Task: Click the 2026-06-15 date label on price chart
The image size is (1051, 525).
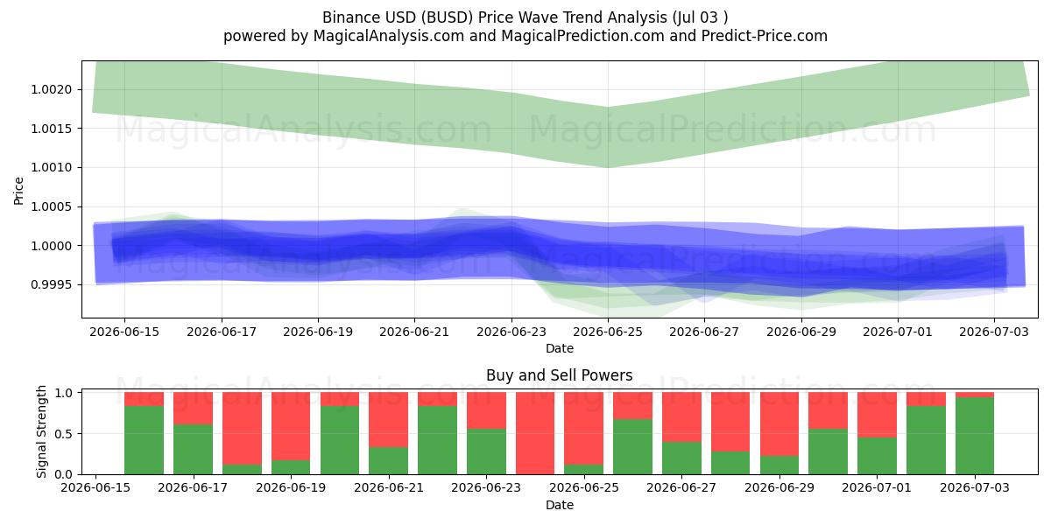Action: coord(123,332)
